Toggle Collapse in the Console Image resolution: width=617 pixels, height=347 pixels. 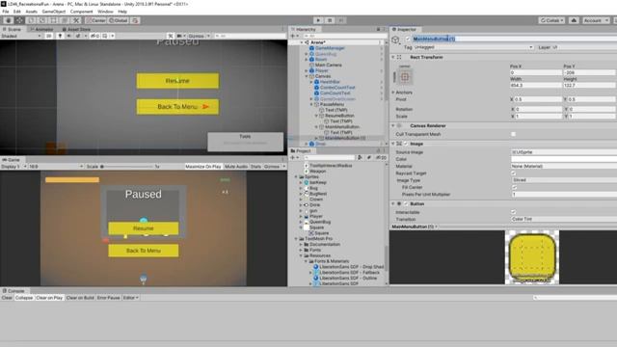[24, 298]
